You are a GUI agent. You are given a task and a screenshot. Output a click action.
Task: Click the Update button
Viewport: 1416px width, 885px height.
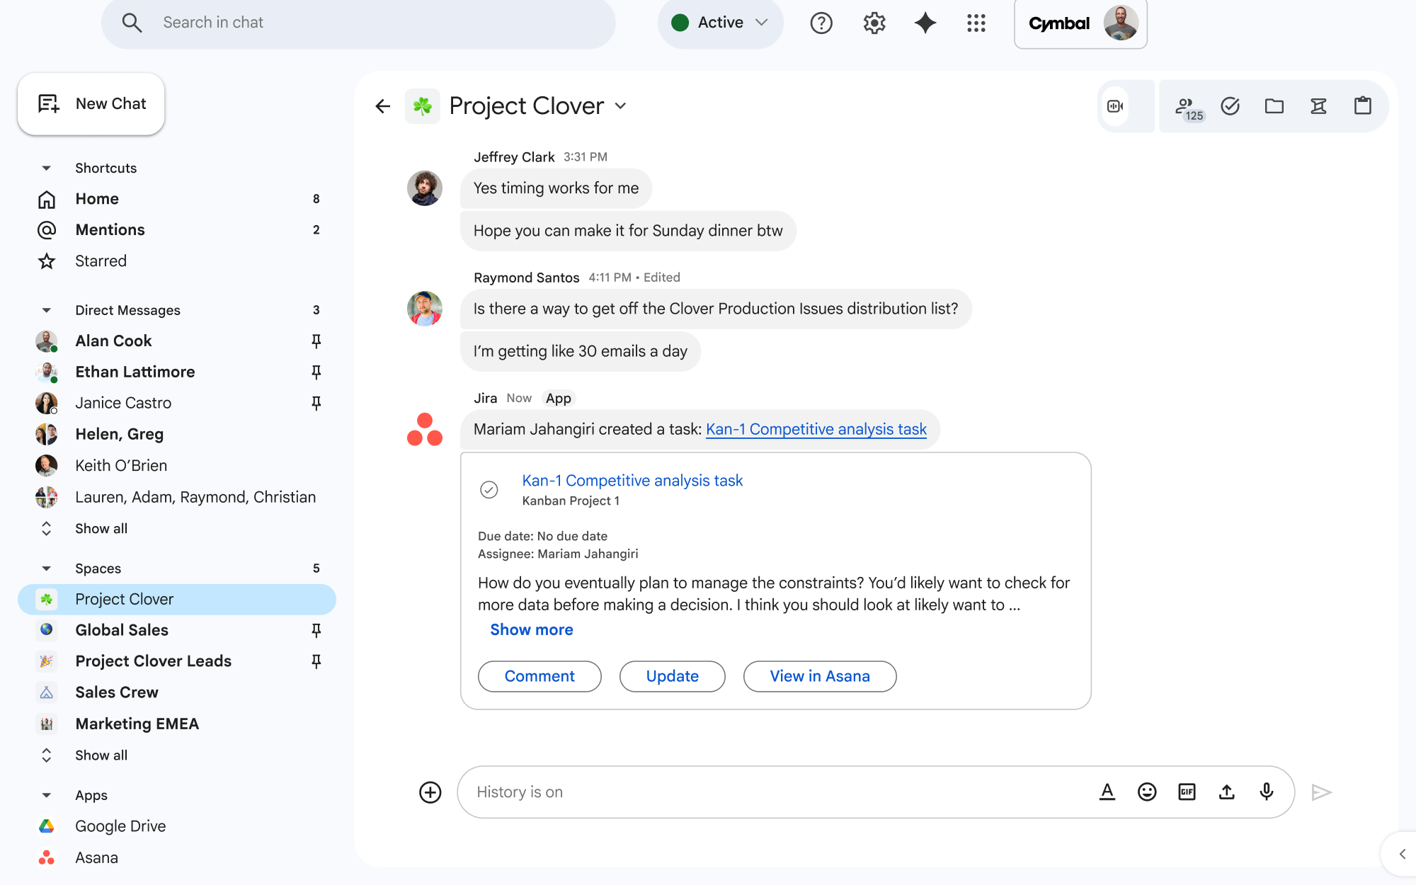point(672,677)
